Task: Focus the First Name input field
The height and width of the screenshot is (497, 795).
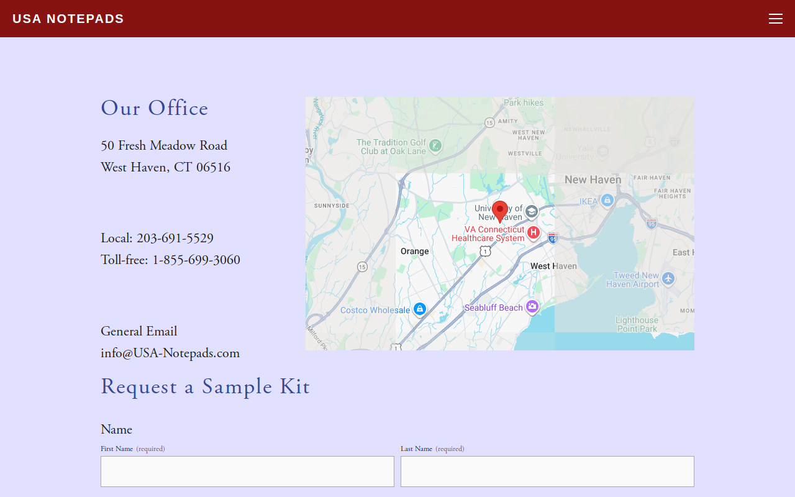Action: pyautogui.click(x=247, y=472)
